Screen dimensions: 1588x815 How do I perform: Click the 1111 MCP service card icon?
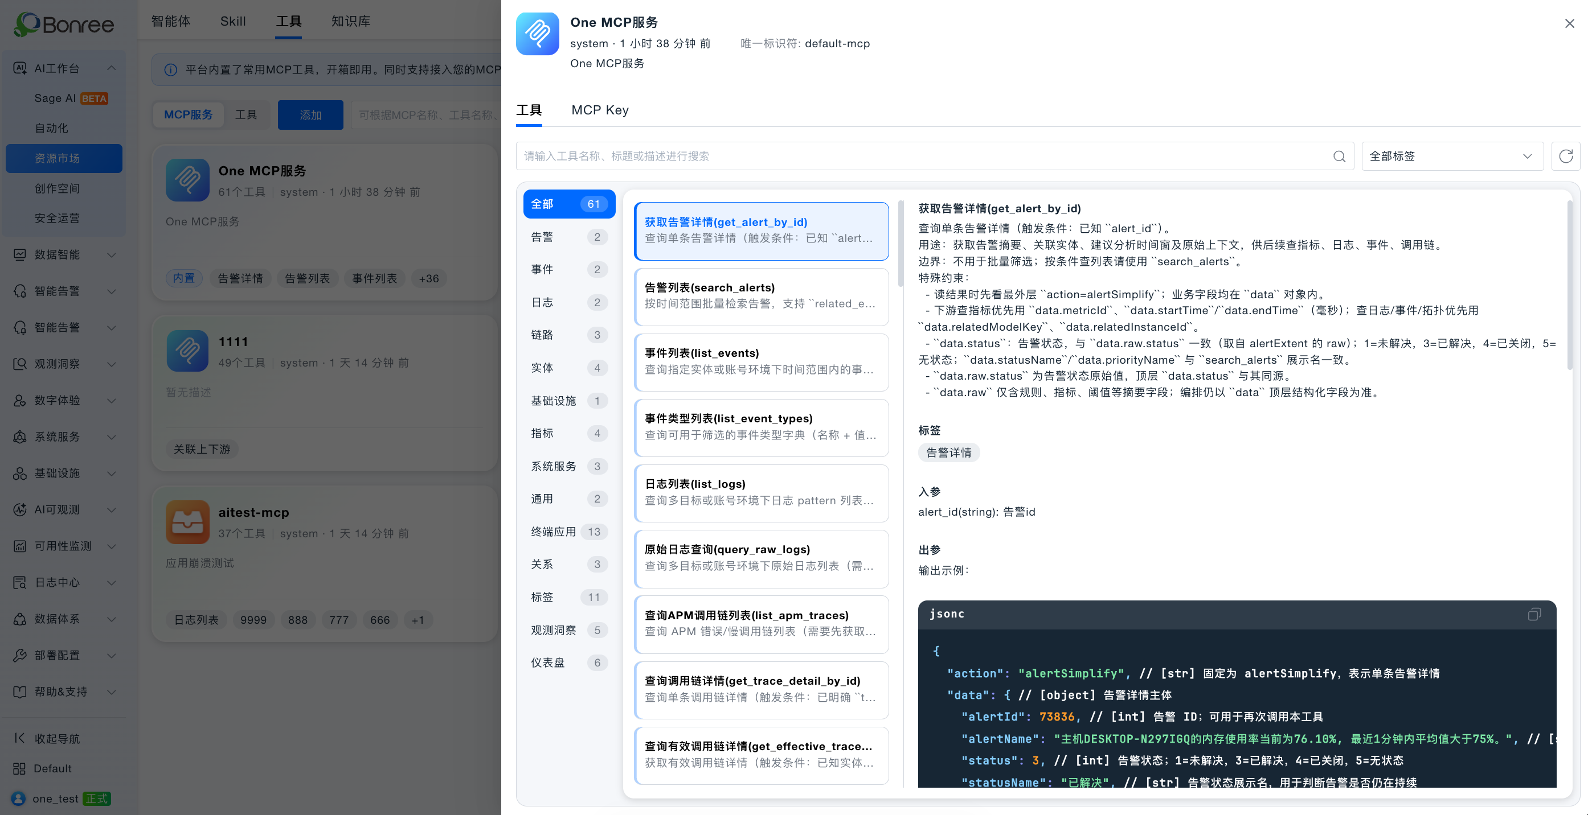tap(187, 351)
